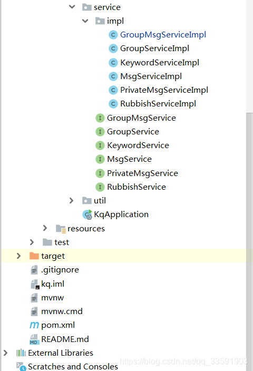Click the README.md markdown file icon

pos(34,339)
